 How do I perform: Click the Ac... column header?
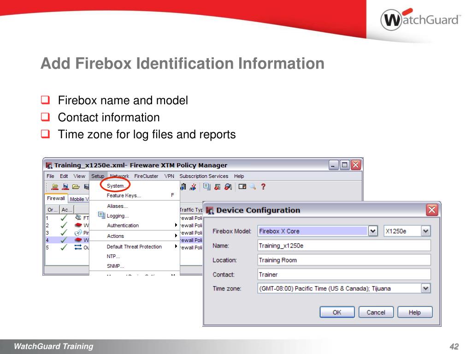point(67,210)
